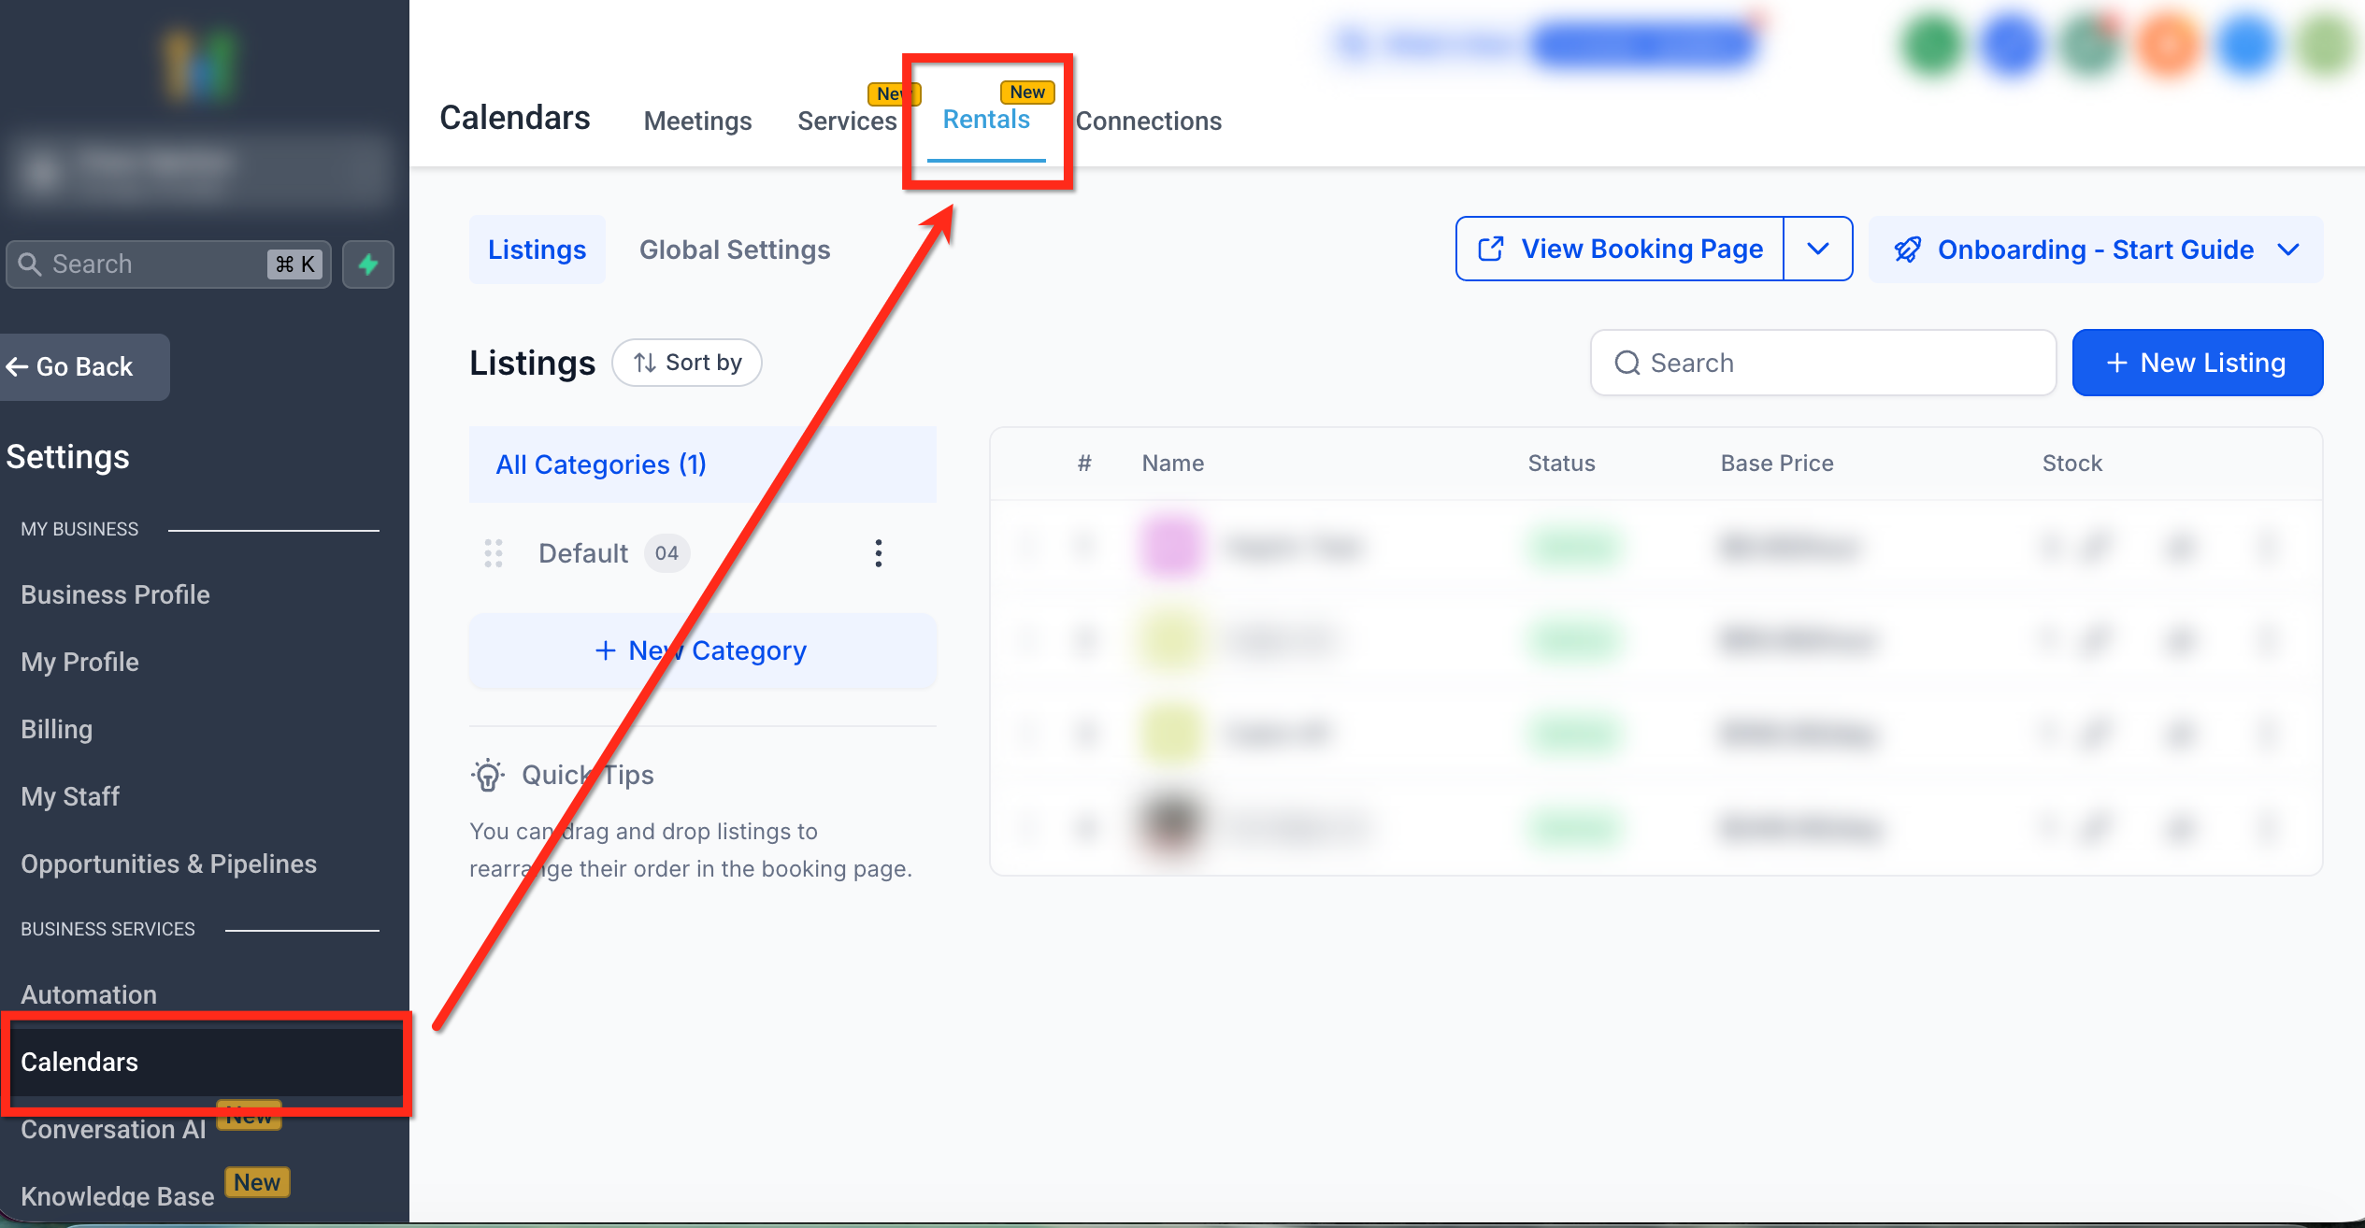Expand the View Booking Page dropdown arrow

click(1817, 250)
